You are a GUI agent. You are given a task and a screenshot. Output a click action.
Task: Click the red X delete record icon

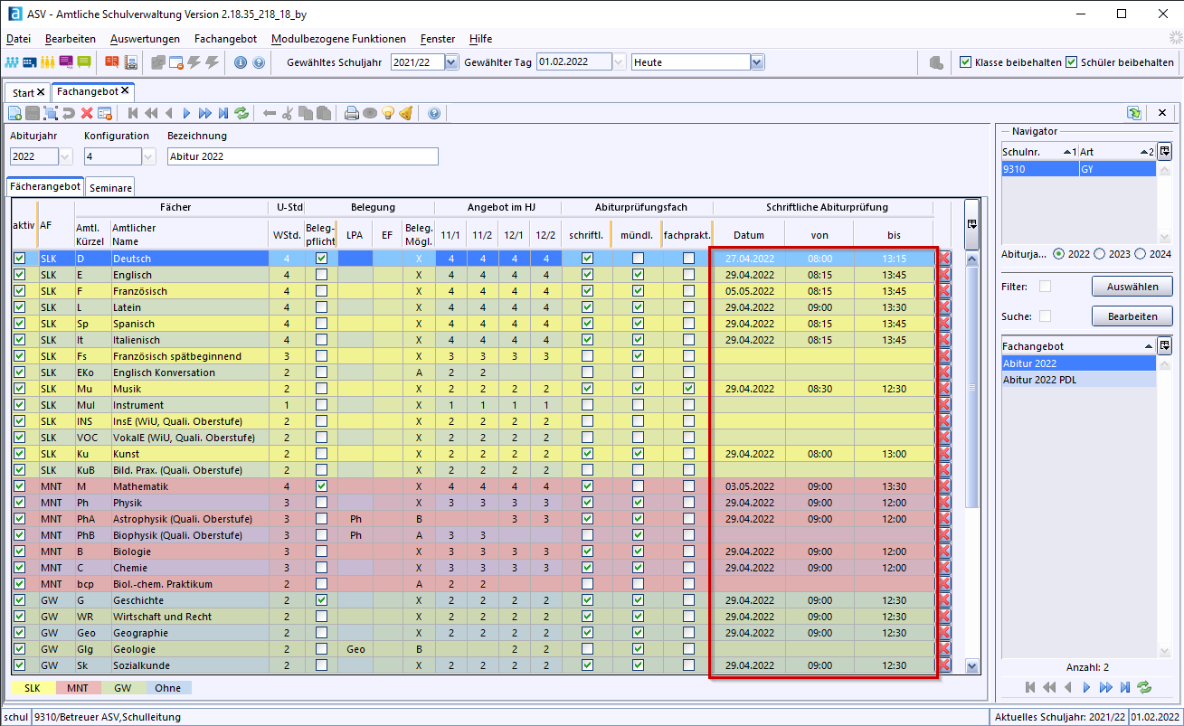(x=87, y=113)
